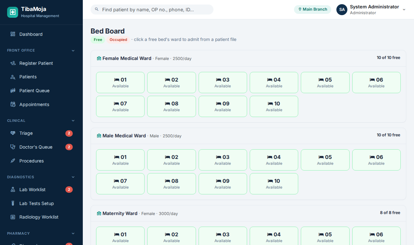Click the TibaMoja medical cross logo
Screen dimensions: 414x245
tap(13, 12)
